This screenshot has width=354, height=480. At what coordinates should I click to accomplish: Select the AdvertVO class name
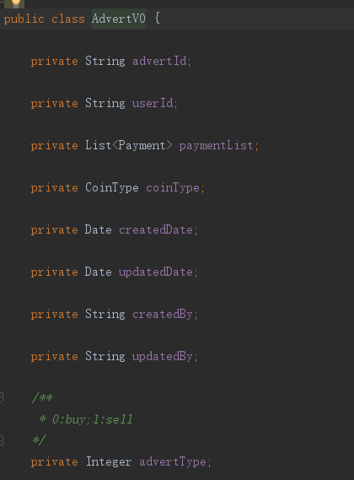click(119, 19)
